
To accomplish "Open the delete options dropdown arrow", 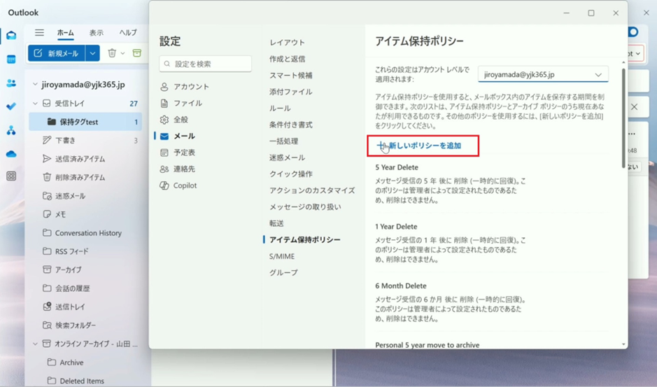I will tap(122, 53).
